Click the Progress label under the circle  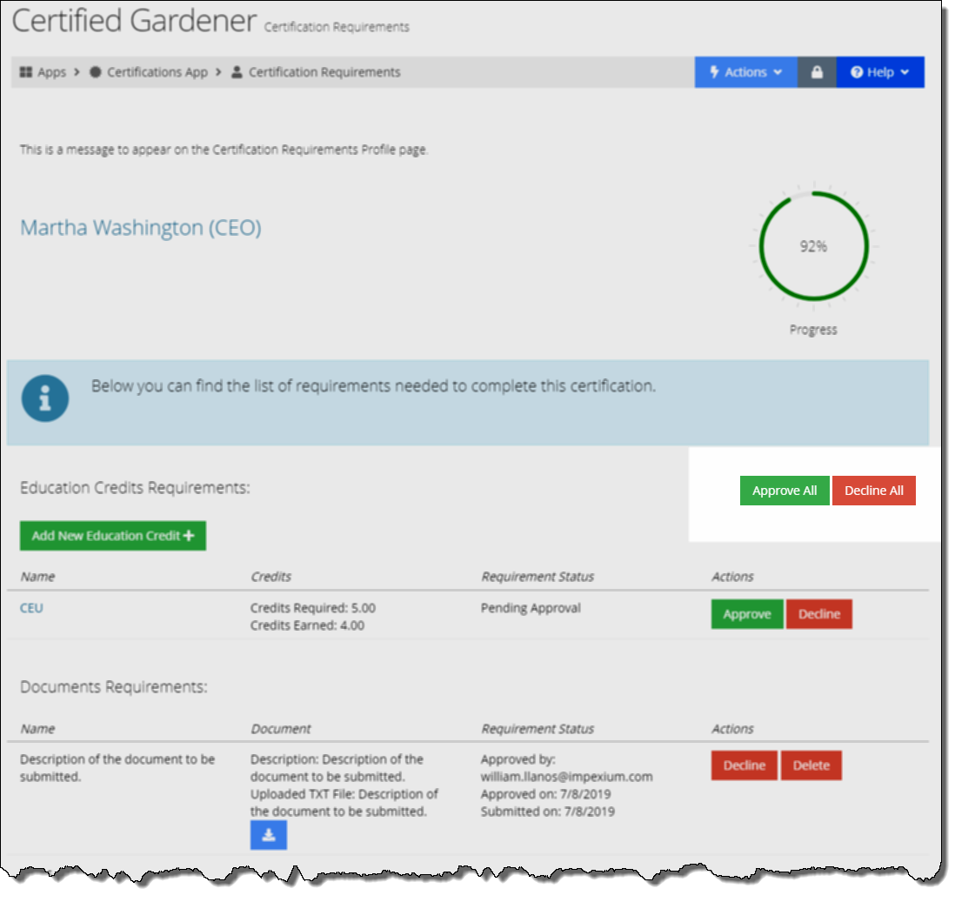pyautogui.click(x=814, y=330)
